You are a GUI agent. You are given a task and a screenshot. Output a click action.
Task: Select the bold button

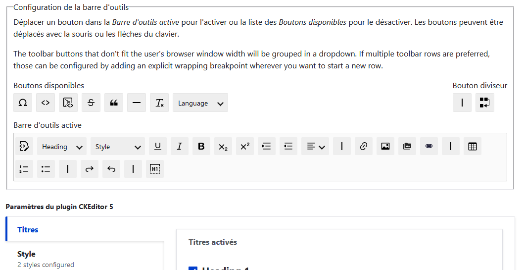pos(201,146)
